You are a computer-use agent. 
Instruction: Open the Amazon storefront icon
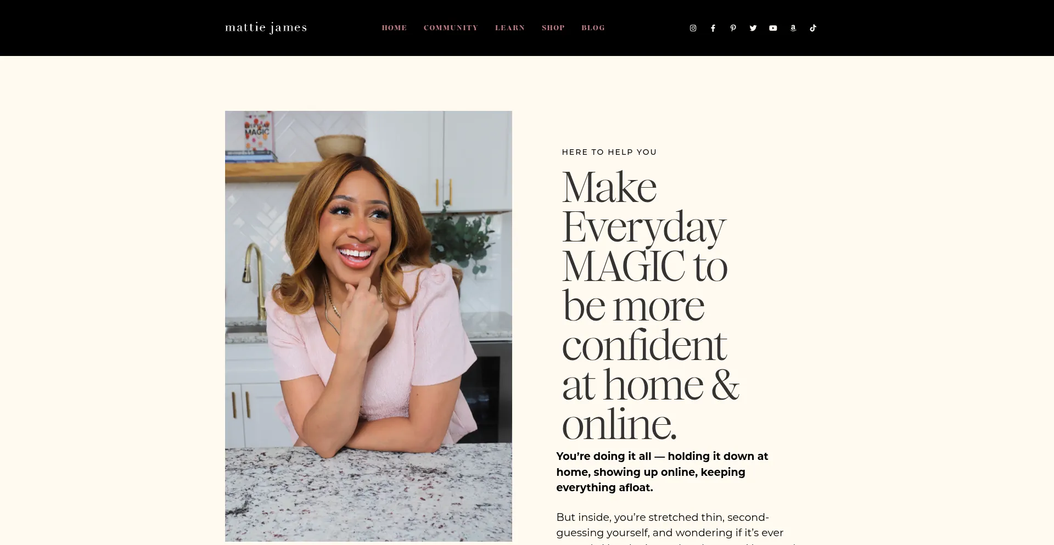(x=793, y=27)
